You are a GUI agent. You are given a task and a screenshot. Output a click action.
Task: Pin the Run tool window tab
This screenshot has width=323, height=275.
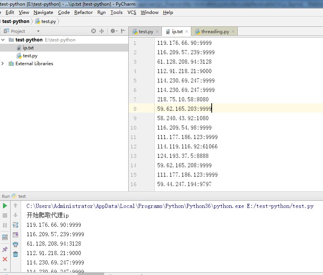click(x=5, y=249)
